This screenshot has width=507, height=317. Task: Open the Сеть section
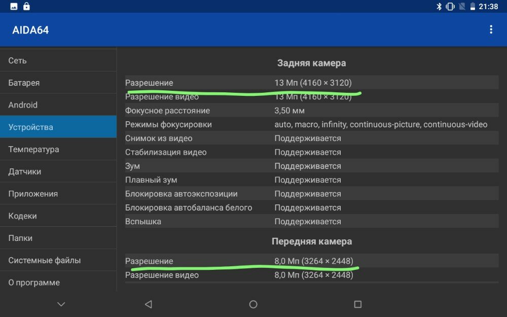point(58,60)
